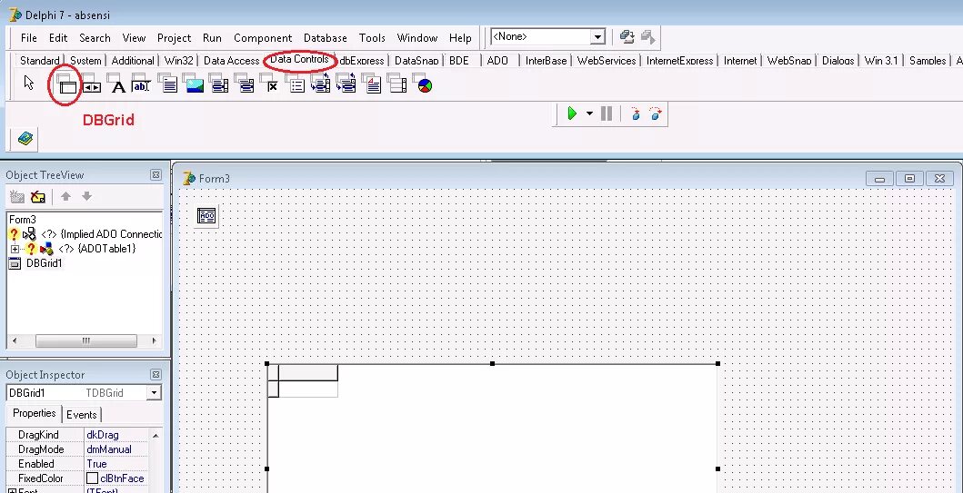
Task: Switch to the Dialogs palette tab
Action: click(x=838, y=60)
